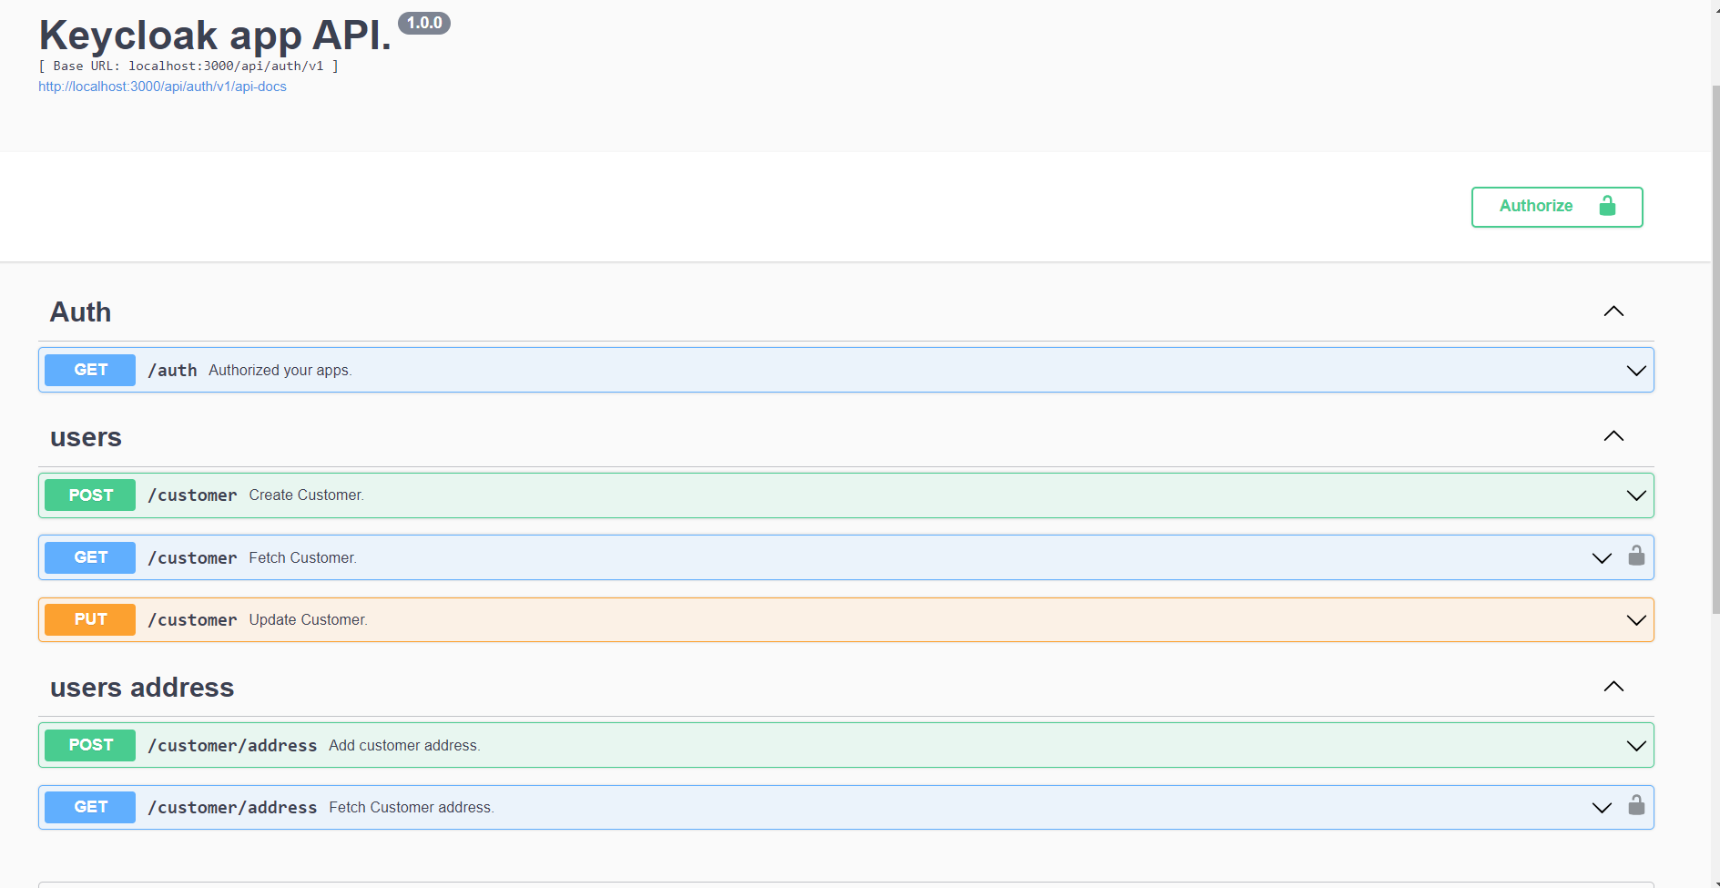Expand GET /customer Fetch Customer arrow

click(x=1602, y=558)
